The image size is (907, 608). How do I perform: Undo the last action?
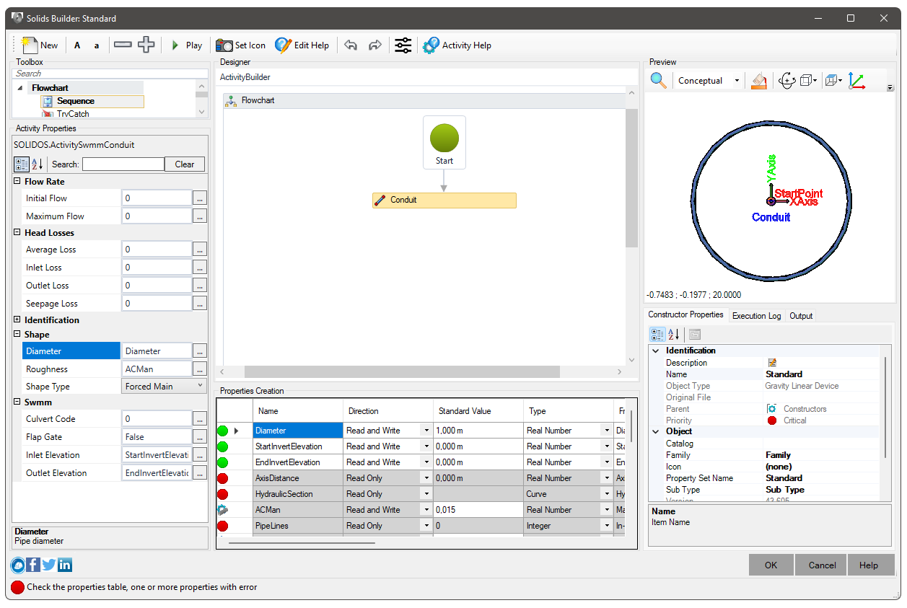pos(351,45)
